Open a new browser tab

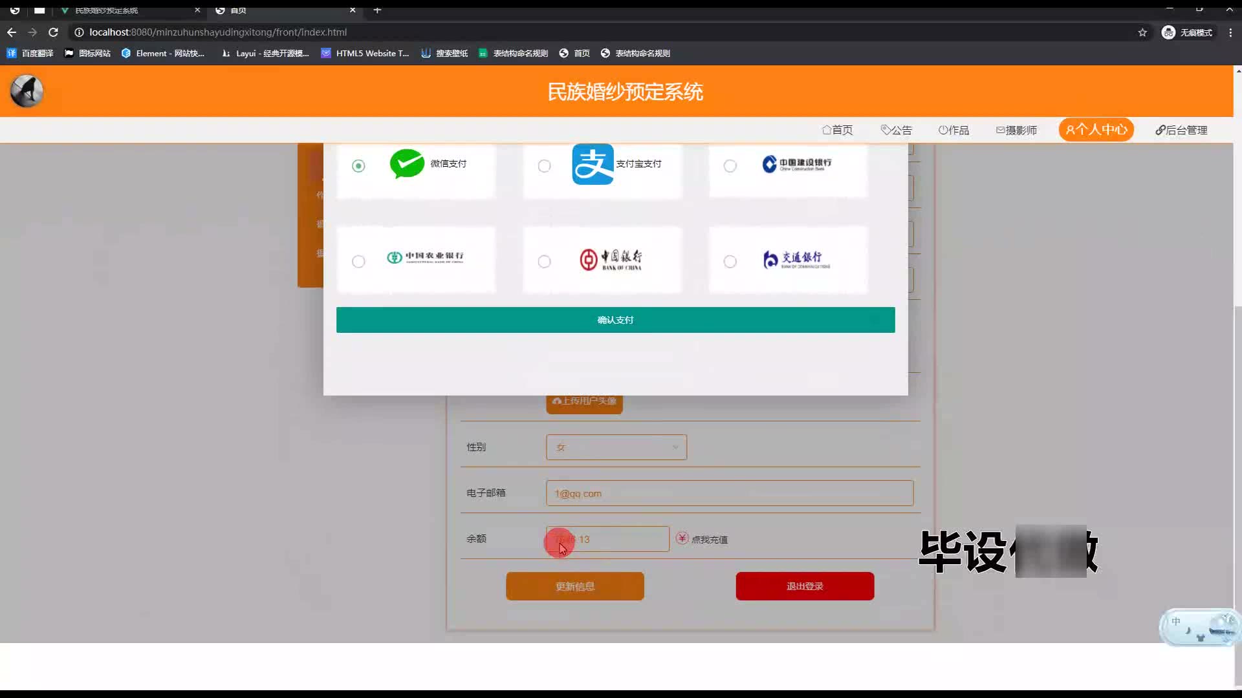[x=378, y=10]
